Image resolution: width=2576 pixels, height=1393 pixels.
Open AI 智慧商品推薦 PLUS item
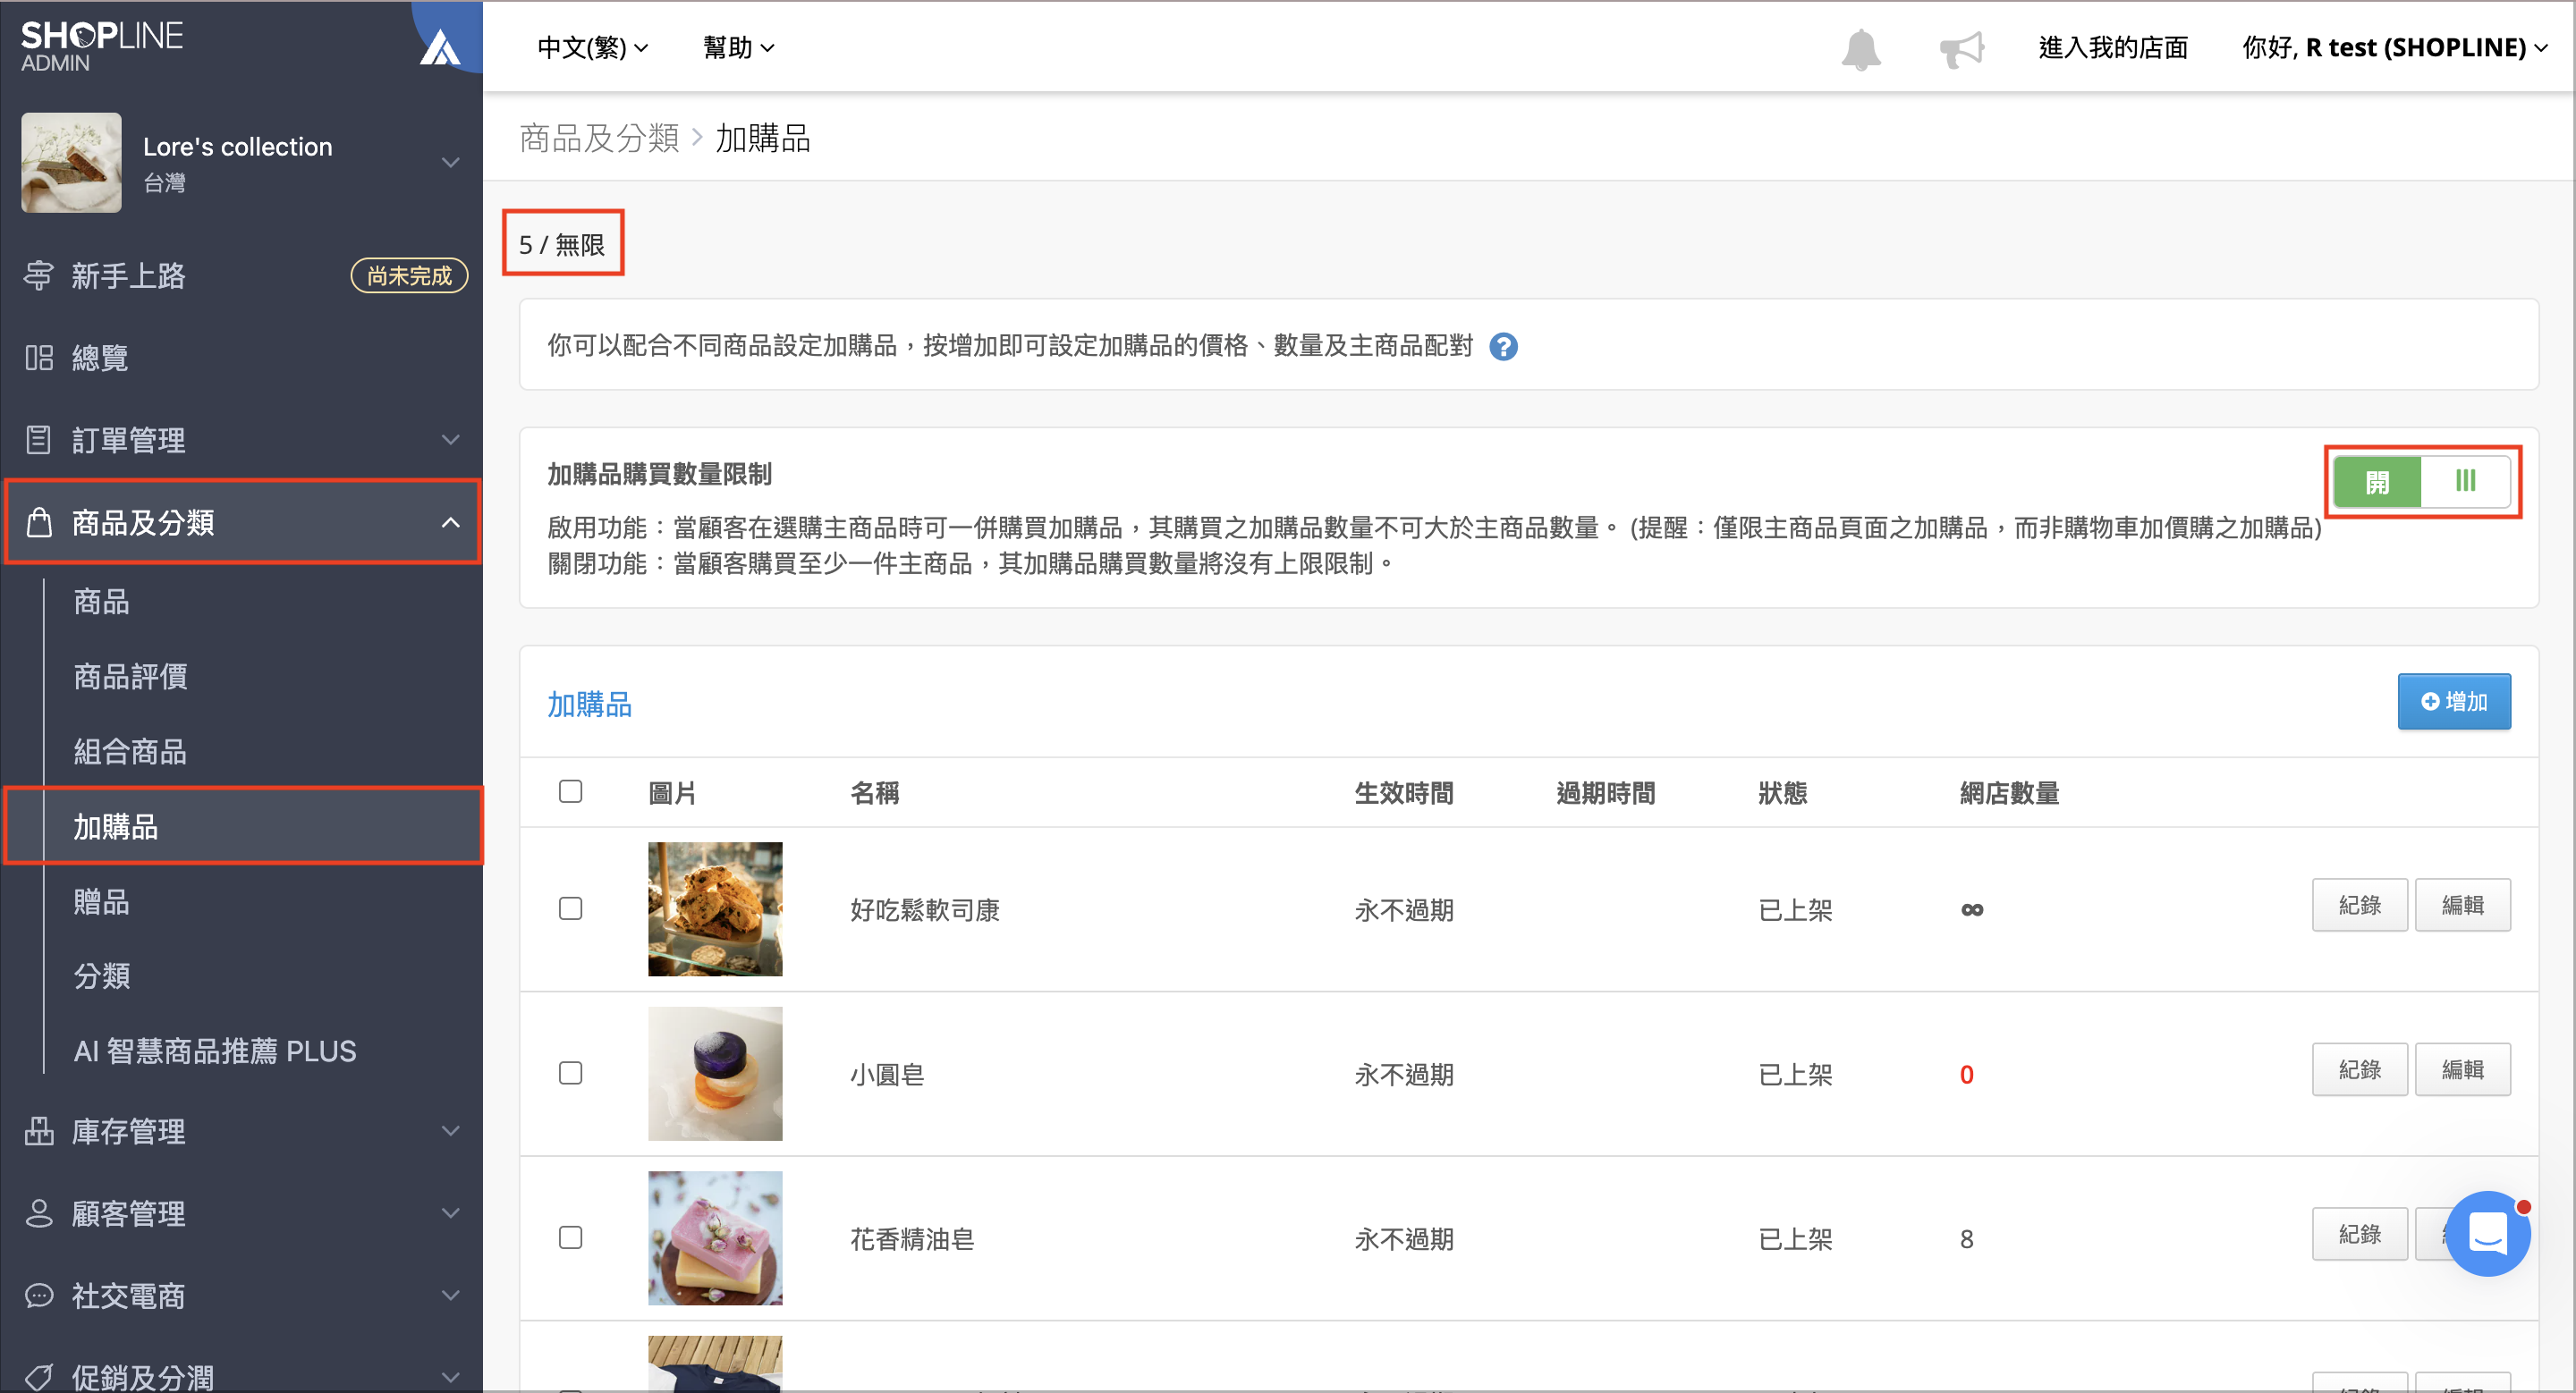(215, 1051)
